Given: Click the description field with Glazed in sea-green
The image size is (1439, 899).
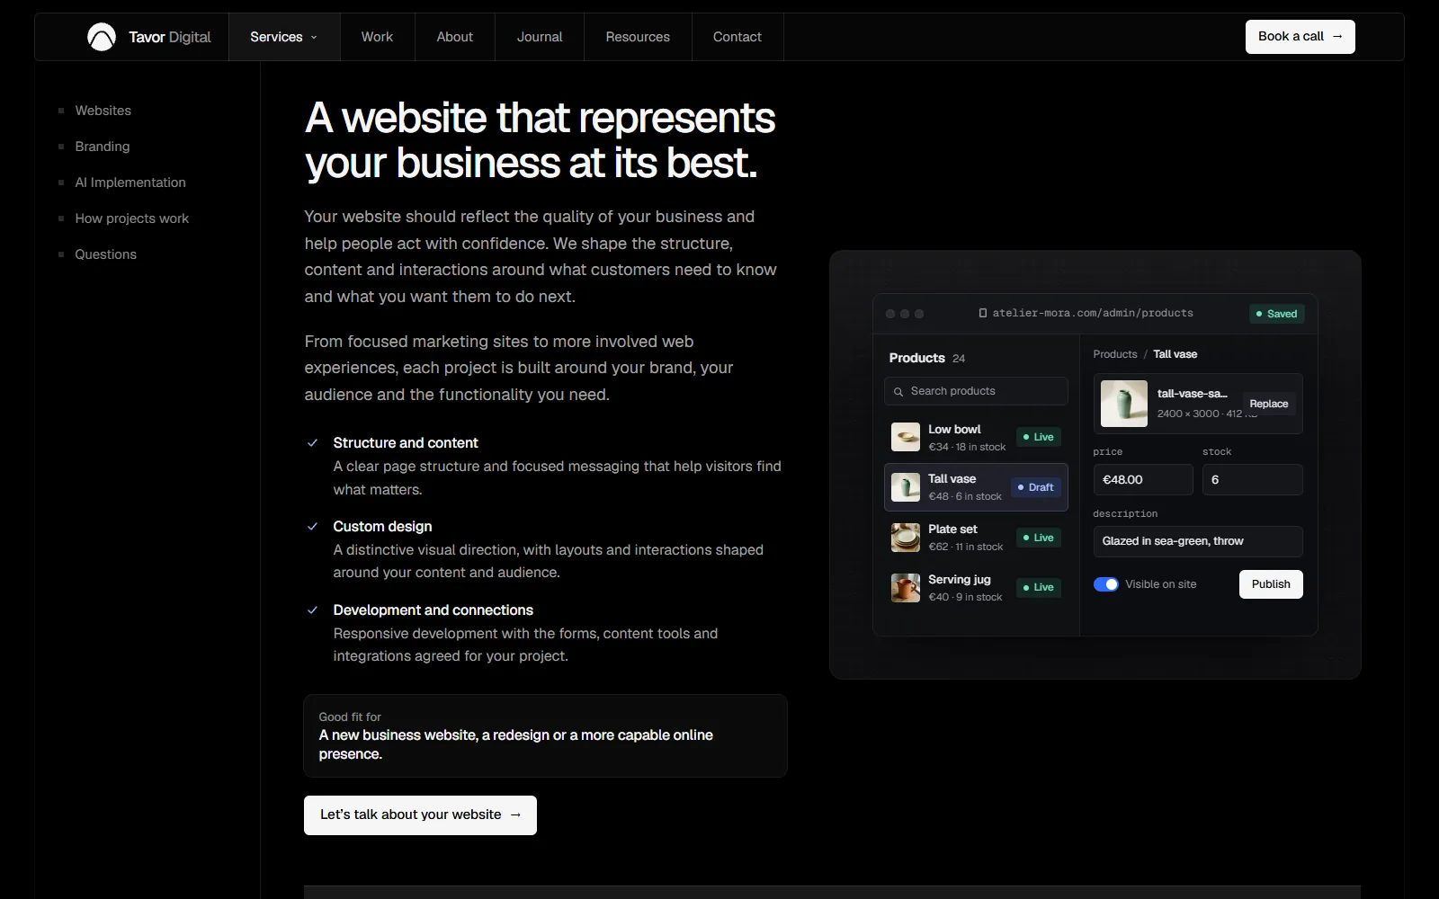Looking at the screenshot, I should (x=1198, y=541).
